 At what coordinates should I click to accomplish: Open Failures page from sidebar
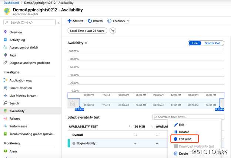point(14,118)
